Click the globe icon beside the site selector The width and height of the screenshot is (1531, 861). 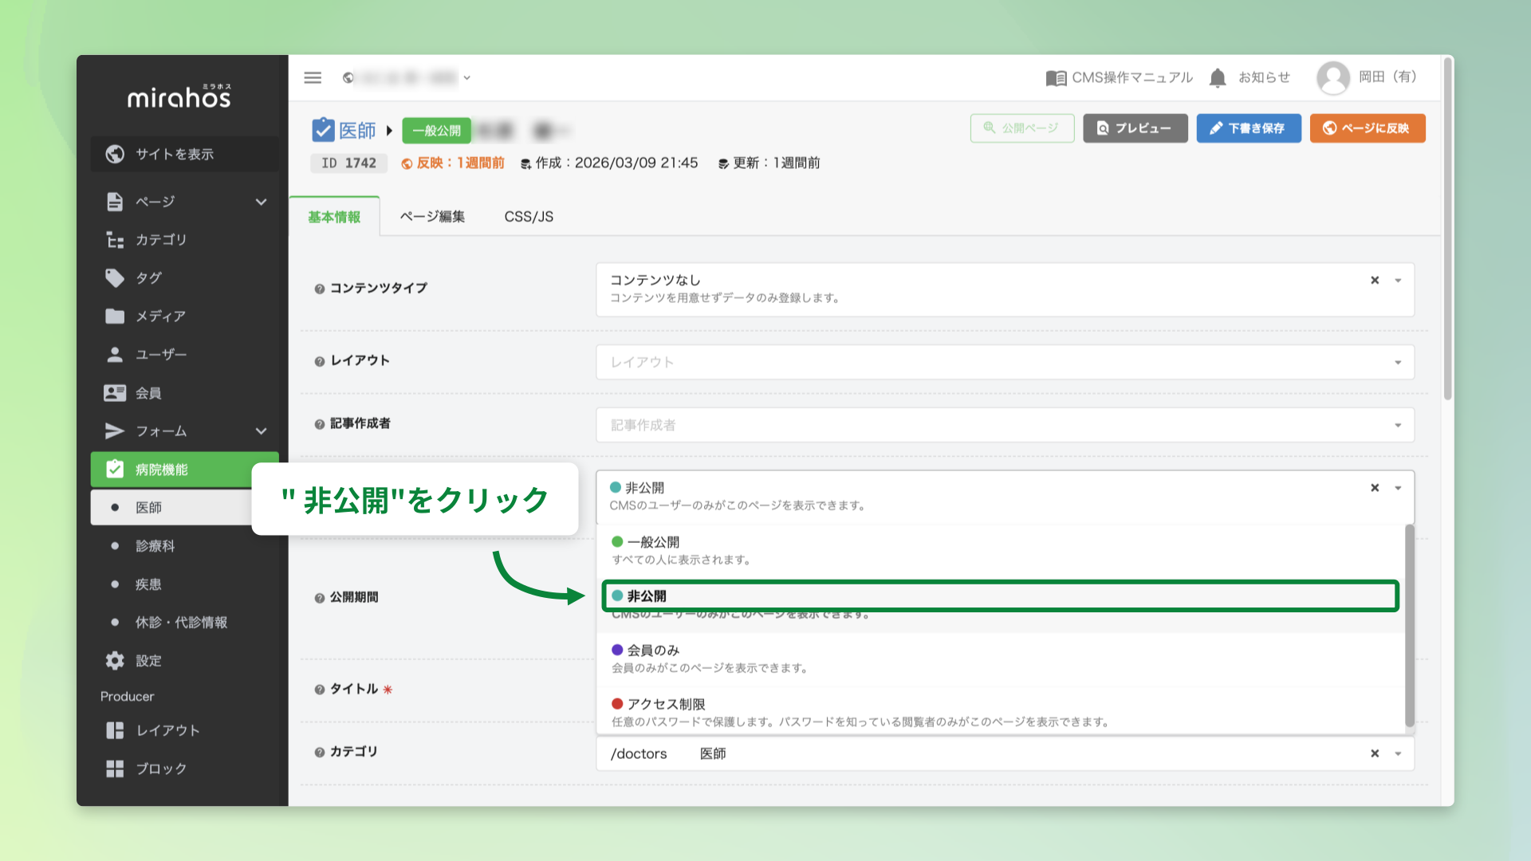coord(348,77)
